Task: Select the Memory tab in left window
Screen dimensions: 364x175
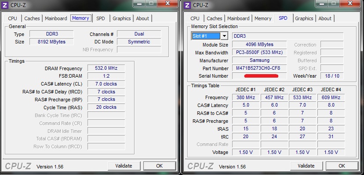Action: pos(80,18)
